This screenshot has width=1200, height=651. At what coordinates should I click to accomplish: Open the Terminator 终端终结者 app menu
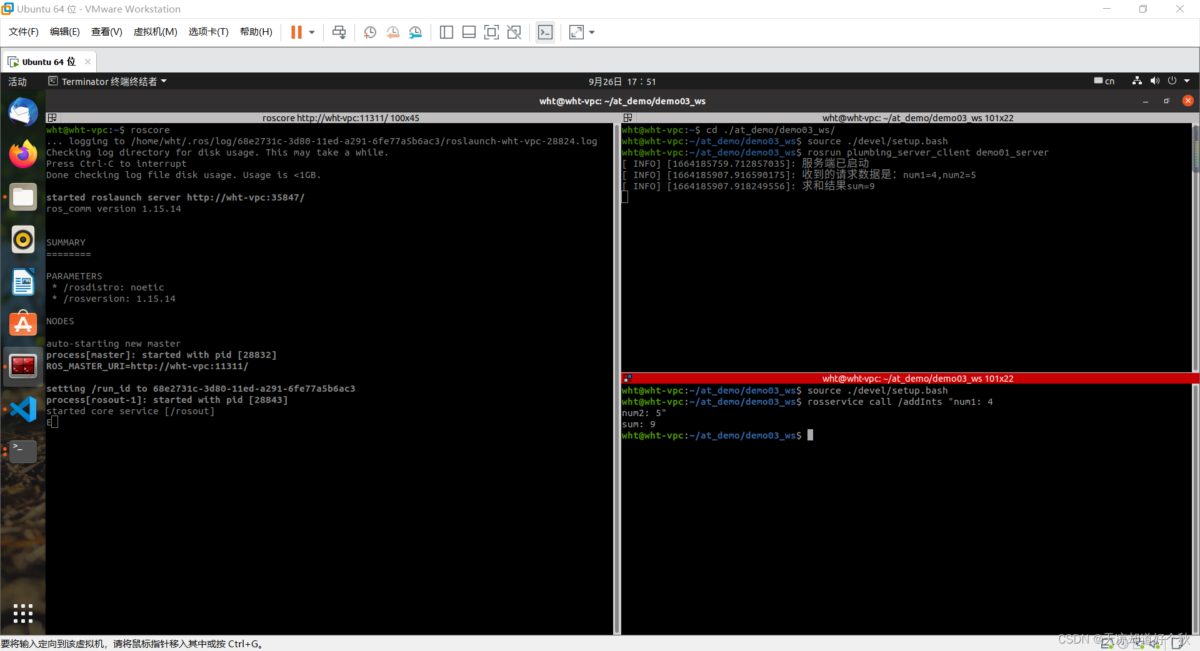pyautogui.click(x=107, y=82)
